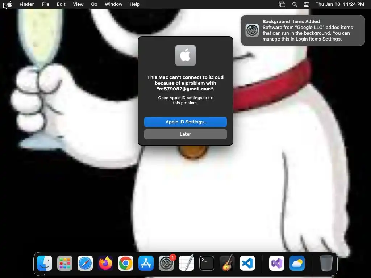Open the App Store from the Dock

(146, 263)
